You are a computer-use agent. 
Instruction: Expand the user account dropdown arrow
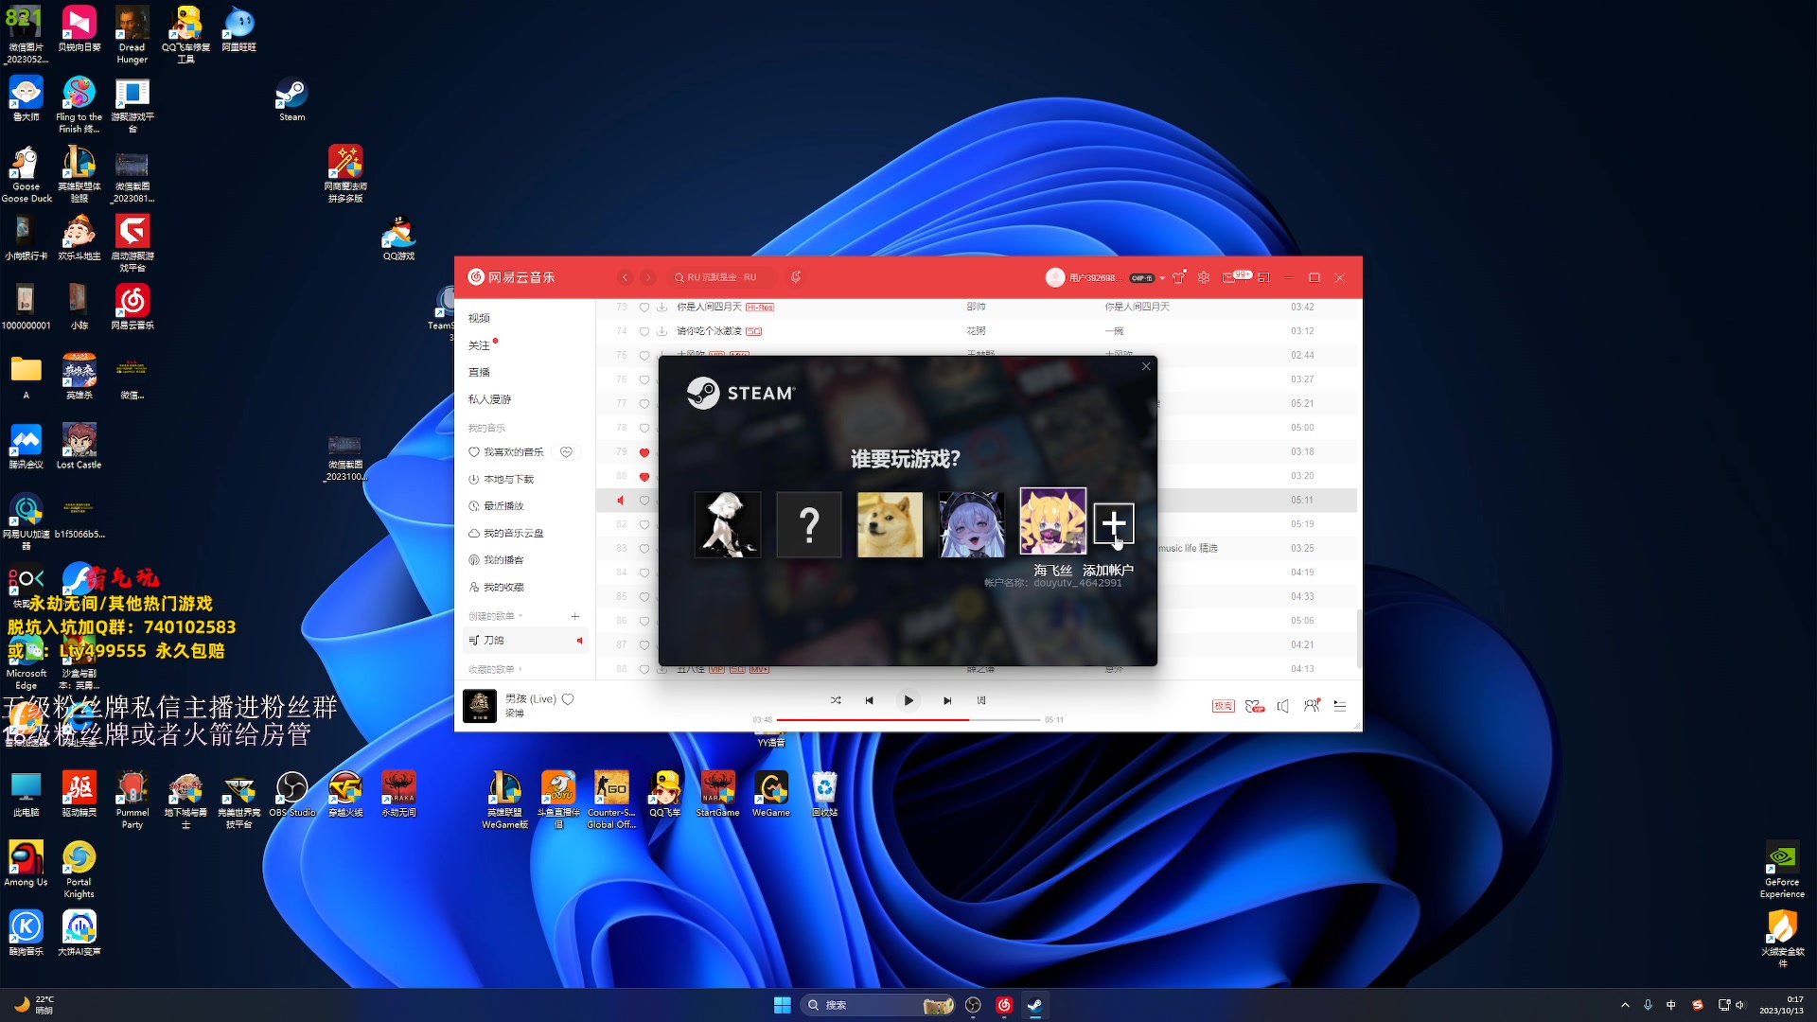coord(1162,278)
